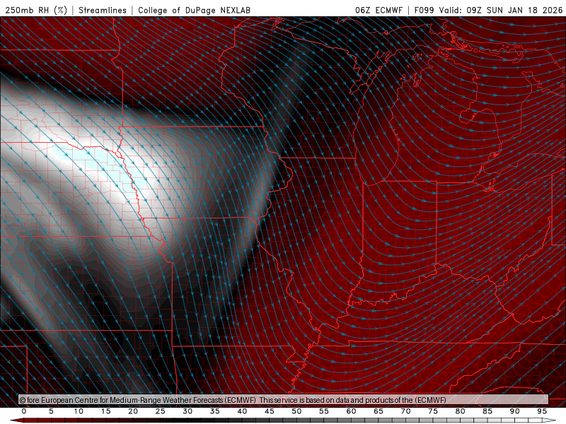The image size is (566, 424).
Task: Click the 70 value on the color scale
Action: coord(405,411)
